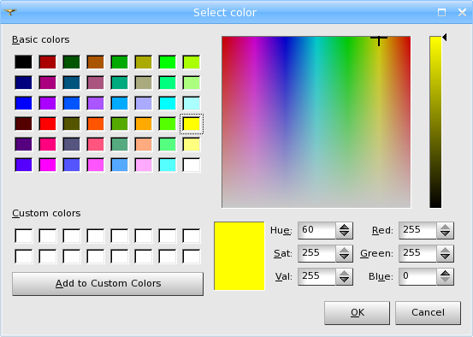Click the application icon in title bar
The image size is (473, 337).
tap(10, 12)
